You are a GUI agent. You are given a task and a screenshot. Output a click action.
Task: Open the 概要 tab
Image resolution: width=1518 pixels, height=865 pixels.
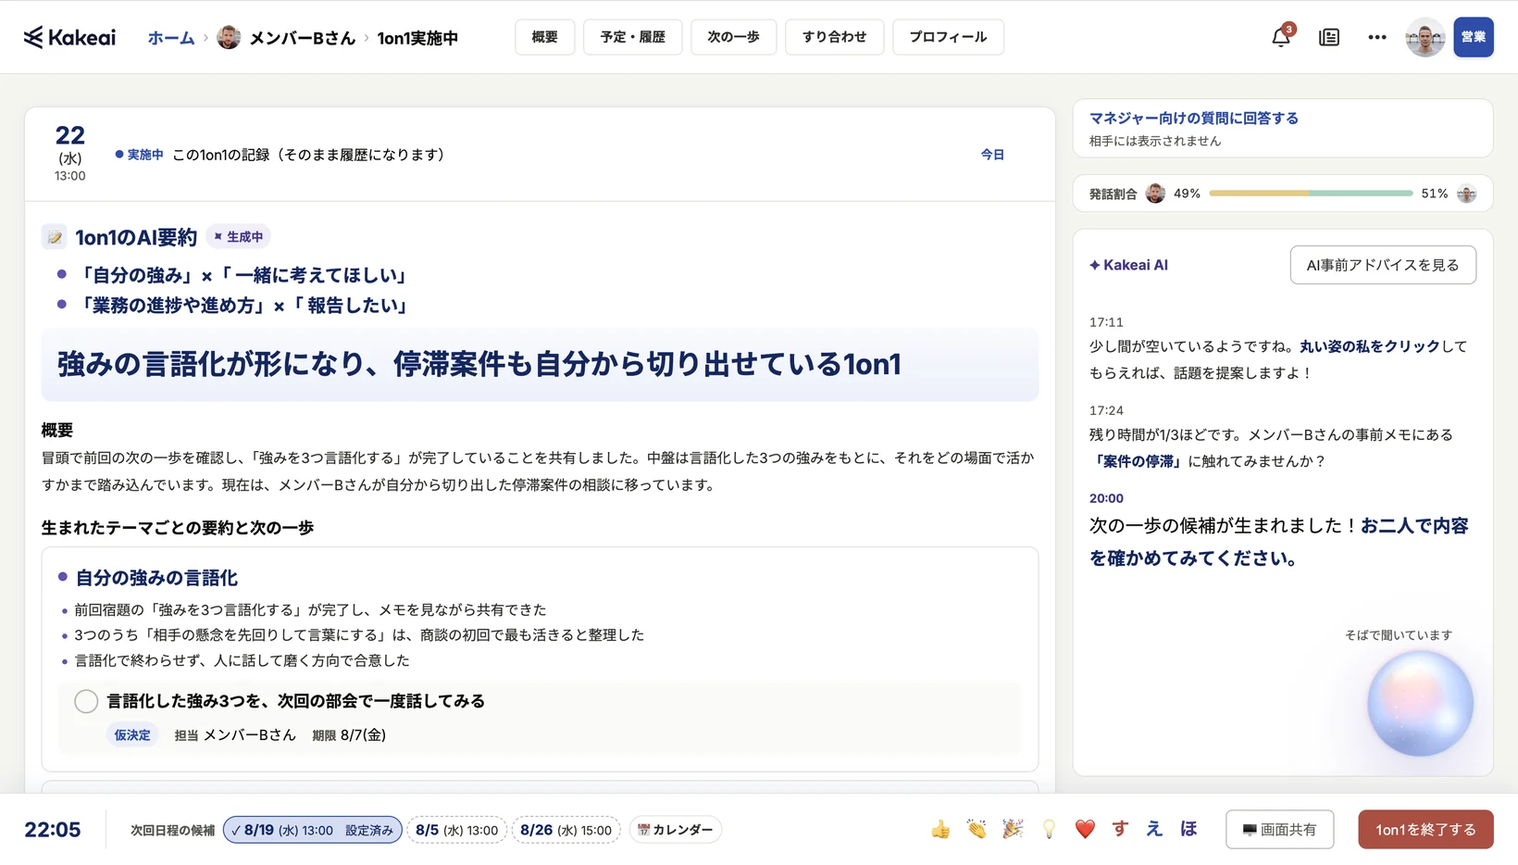[545, 37]
